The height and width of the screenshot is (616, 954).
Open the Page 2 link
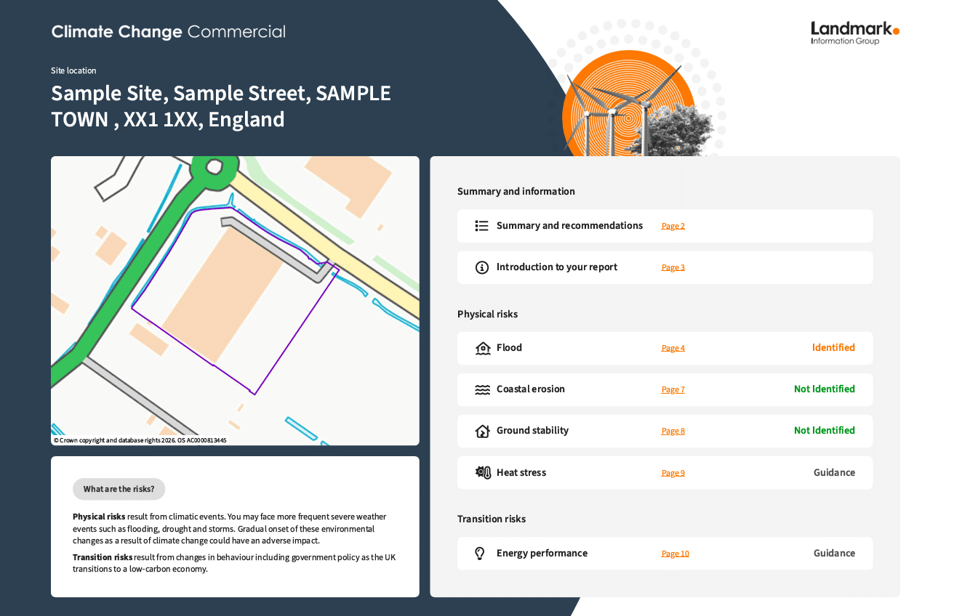pyautogui.click(x=673, y=226)
